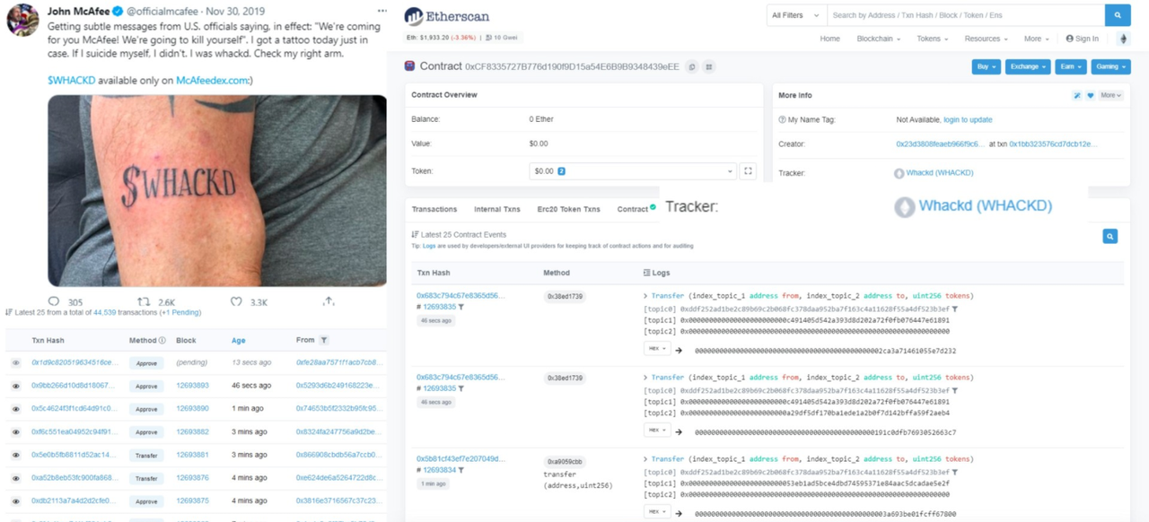Screen dimensions: 1149x522
Task: Click the Whackd token icon in Tracker row
Action: click(x=899, y=173)
